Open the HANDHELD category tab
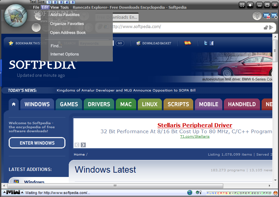 tap(242, 104)
